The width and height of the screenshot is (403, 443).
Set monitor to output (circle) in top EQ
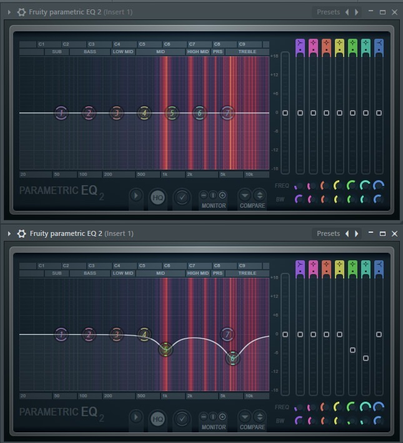coord(222,195)
